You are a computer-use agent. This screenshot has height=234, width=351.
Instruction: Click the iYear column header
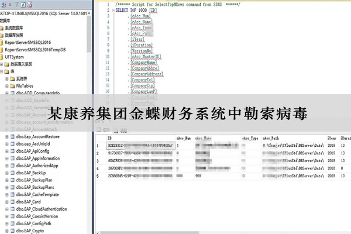click(332, 138)
